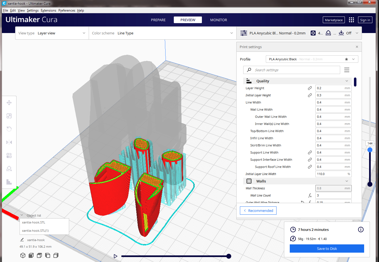The height and width of the screenshot is (262, 379).
Task: Select the Mirror tool in the left toolbar
Action: click(9, 142)
